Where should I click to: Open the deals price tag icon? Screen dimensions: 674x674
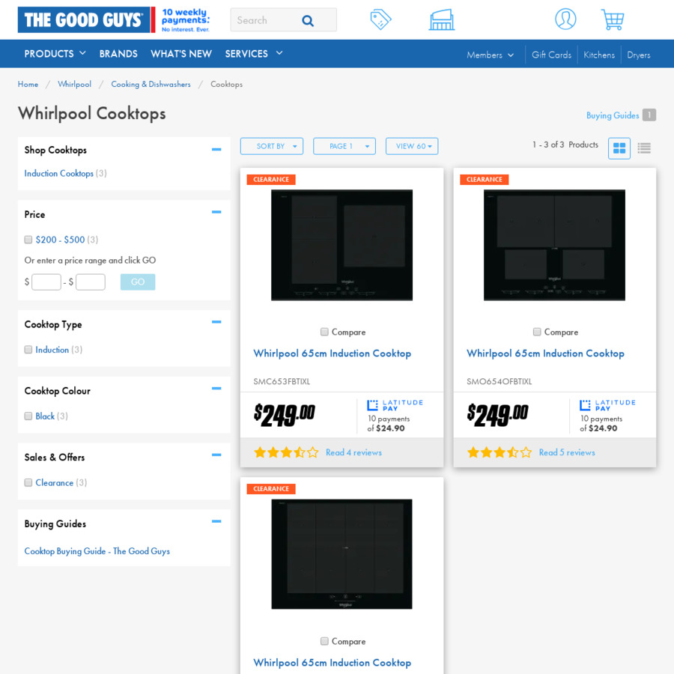(x=380, y=19)
